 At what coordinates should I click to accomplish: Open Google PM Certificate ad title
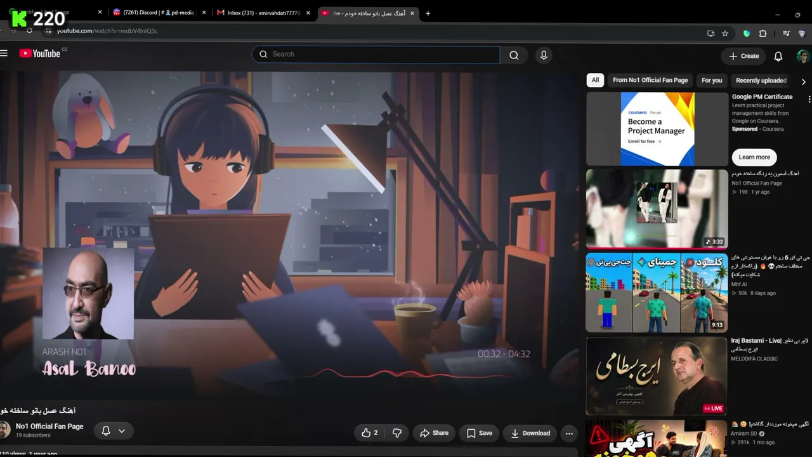[763, 97]
